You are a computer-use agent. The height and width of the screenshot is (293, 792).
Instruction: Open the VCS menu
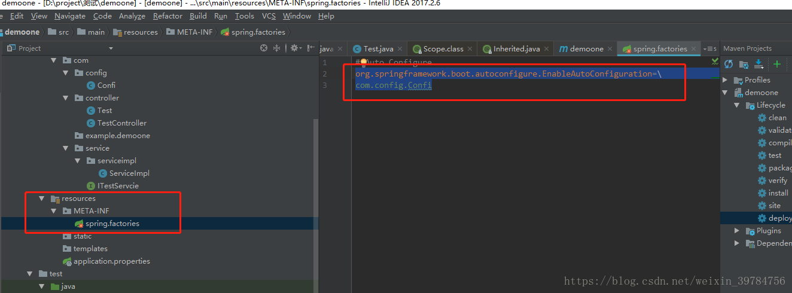[269, 16]
